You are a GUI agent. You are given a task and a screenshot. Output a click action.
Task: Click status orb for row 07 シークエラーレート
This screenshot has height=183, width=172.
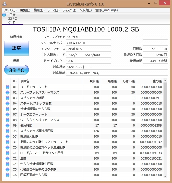tap(7, 114)
